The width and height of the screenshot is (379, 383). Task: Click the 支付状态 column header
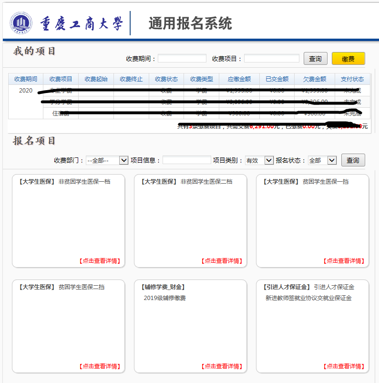pyautogui.click(x=352, y=79)
